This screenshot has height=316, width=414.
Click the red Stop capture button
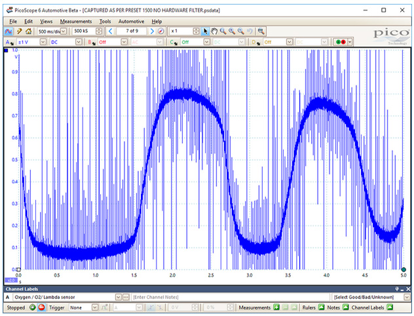point(41,307)
